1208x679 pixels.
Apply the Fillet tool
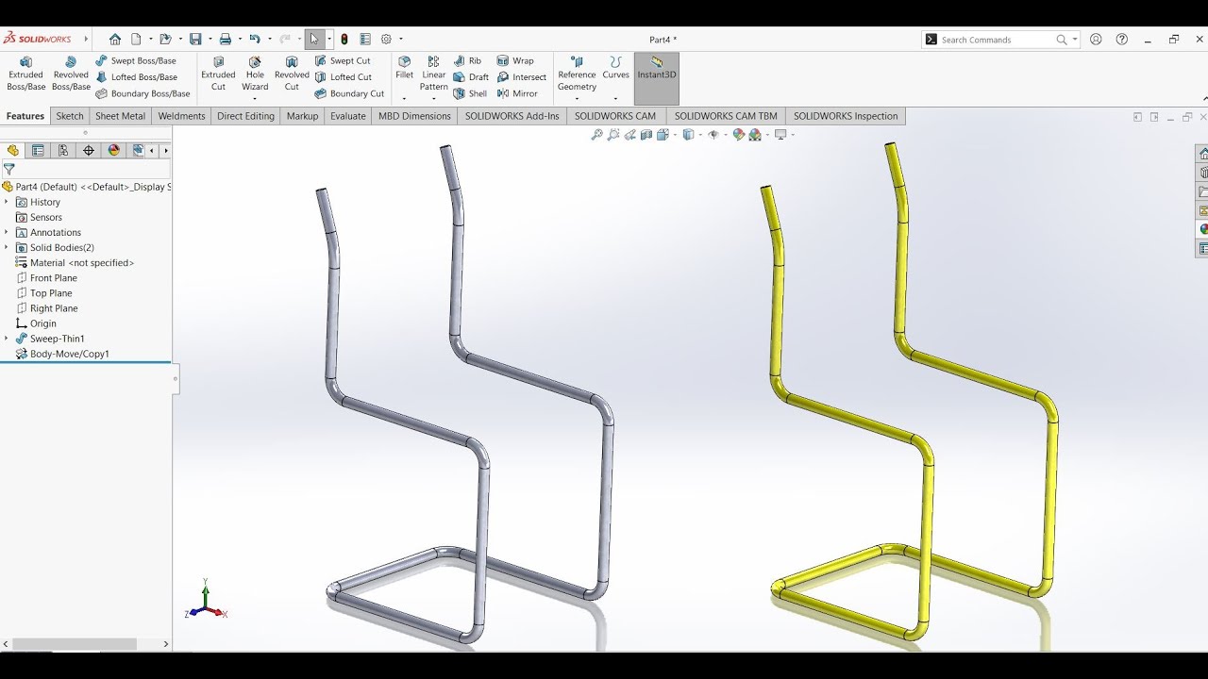[x=404, y=67]
